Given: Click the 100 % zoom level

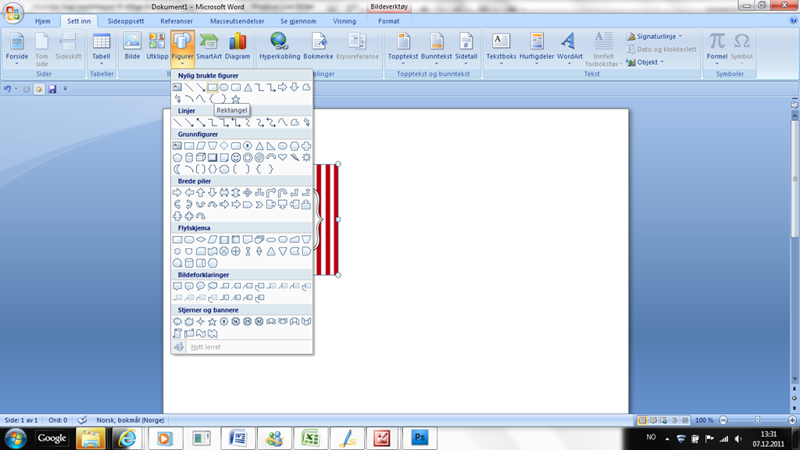Looking at the screenshot, I should [x=704, y=420].
